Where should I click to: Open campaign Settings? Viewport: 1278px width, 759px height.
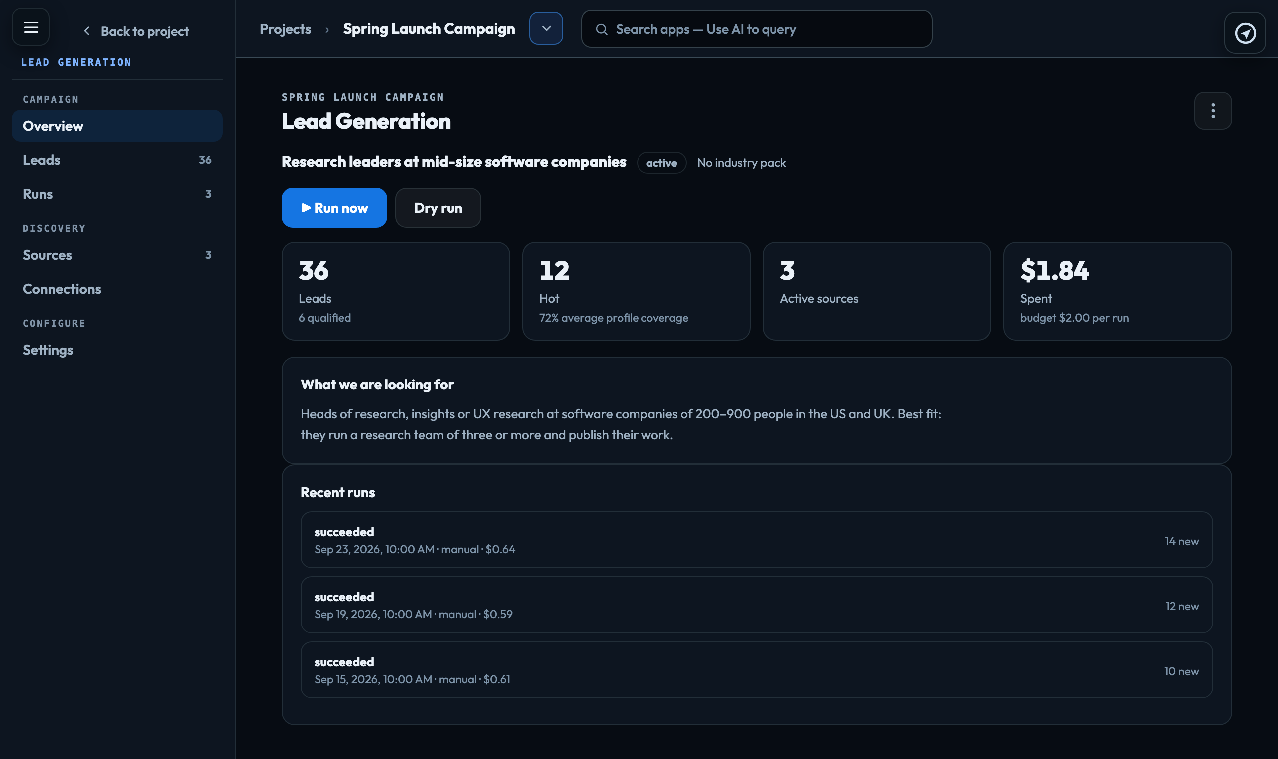click(x=117, y=350)
